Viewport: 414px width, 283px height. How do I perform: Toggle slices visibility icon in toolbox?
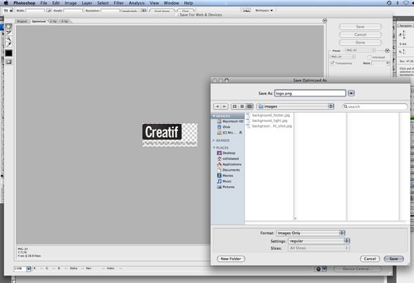pos(9,62)
